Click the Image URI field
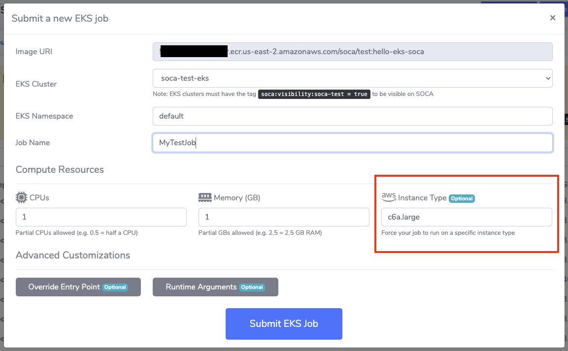 tap(352, 51)
